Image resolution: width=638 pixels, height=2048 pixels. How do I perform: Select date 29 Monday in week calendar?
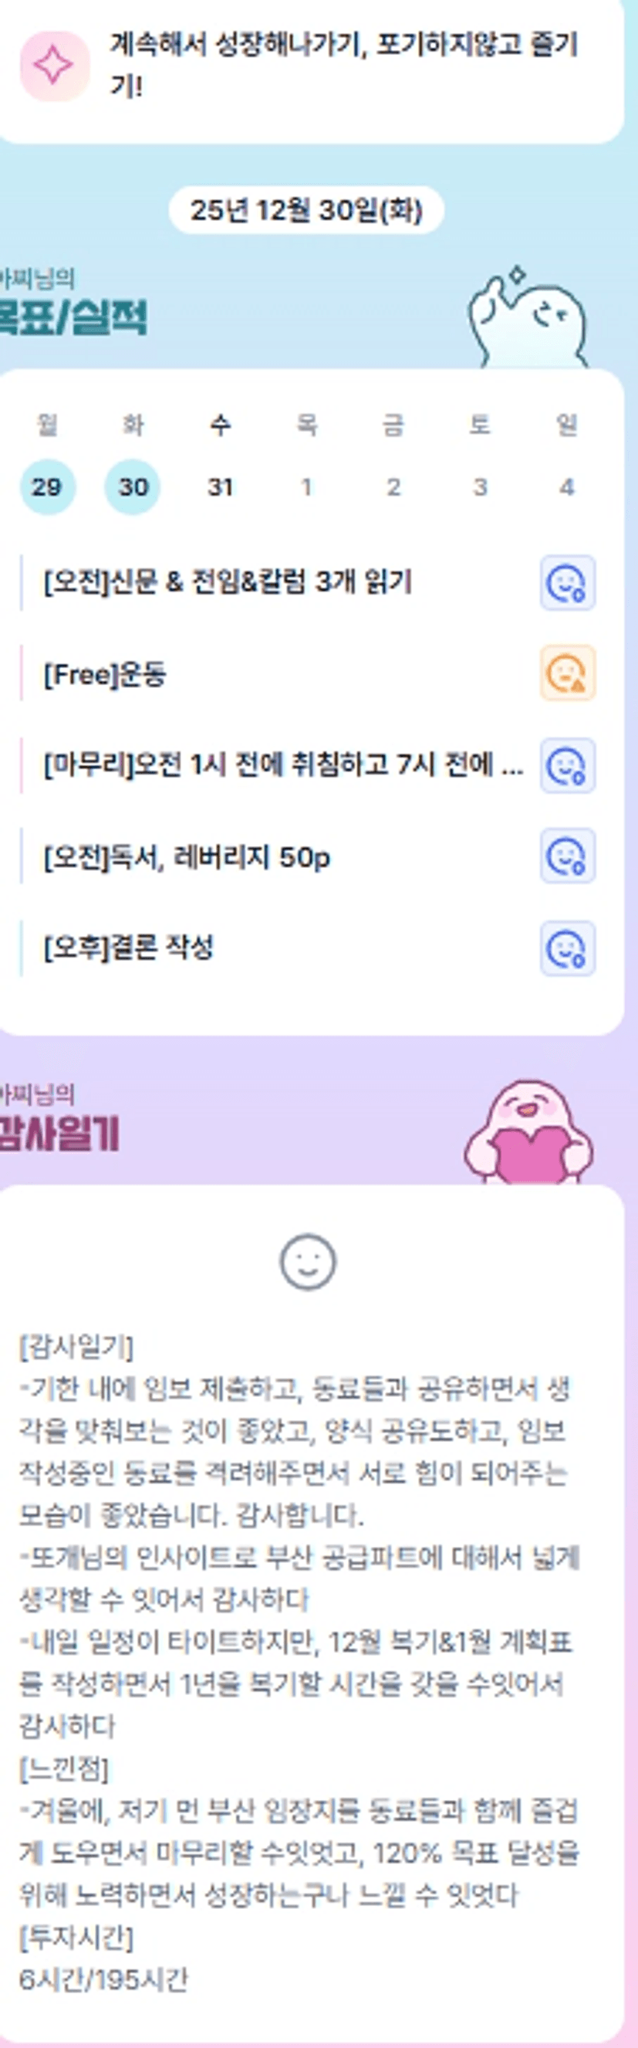coord(47,487)
